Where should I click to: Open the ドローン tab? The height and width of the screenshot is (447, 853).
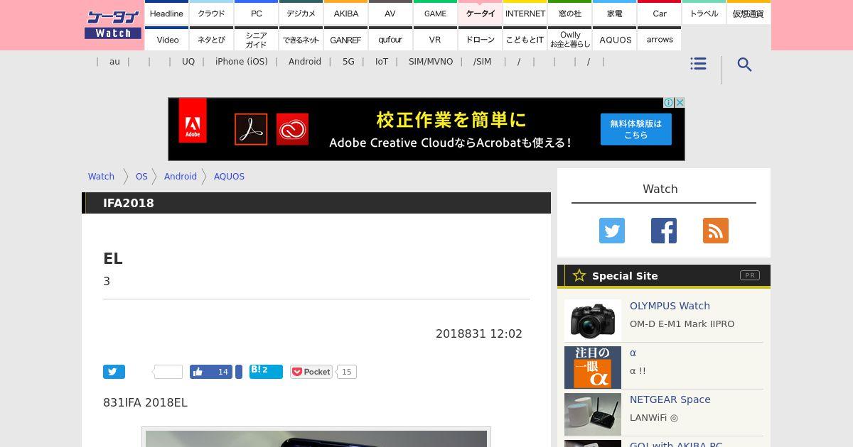tap(480, 40)
